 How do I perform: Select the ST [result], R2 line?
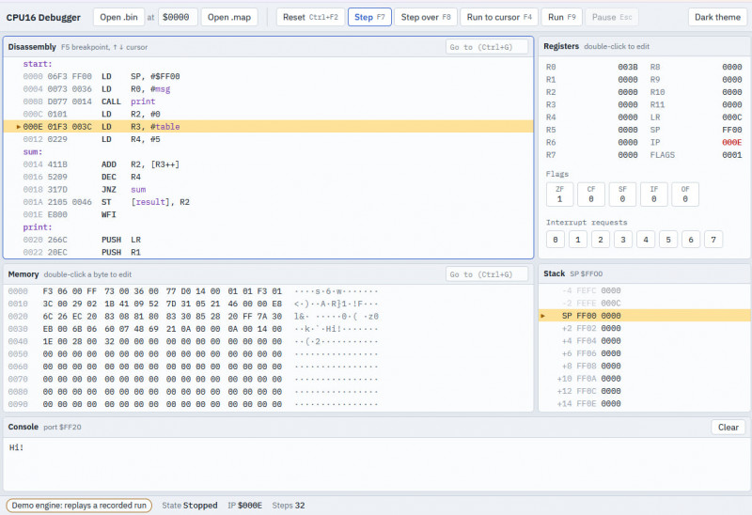tap(268, 202)
